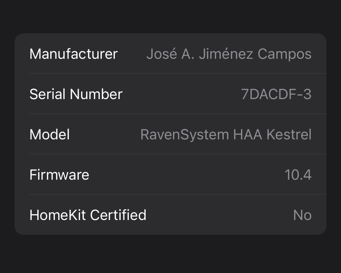
Task: Click the HomeKit Certified value No
Action: tap(302, 215)
